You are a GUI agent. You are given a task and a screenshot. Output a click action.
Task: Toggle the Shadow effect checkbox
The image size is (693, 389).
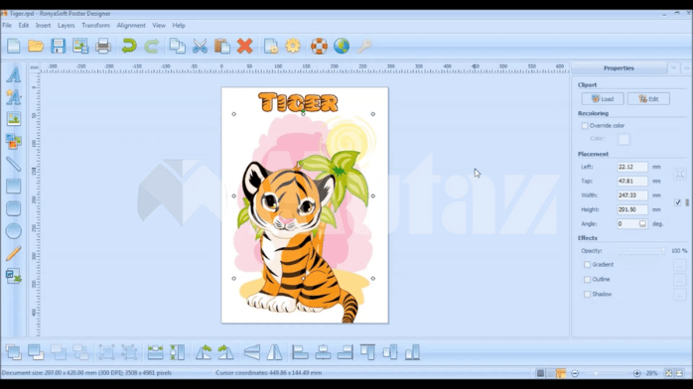[587, 294]
